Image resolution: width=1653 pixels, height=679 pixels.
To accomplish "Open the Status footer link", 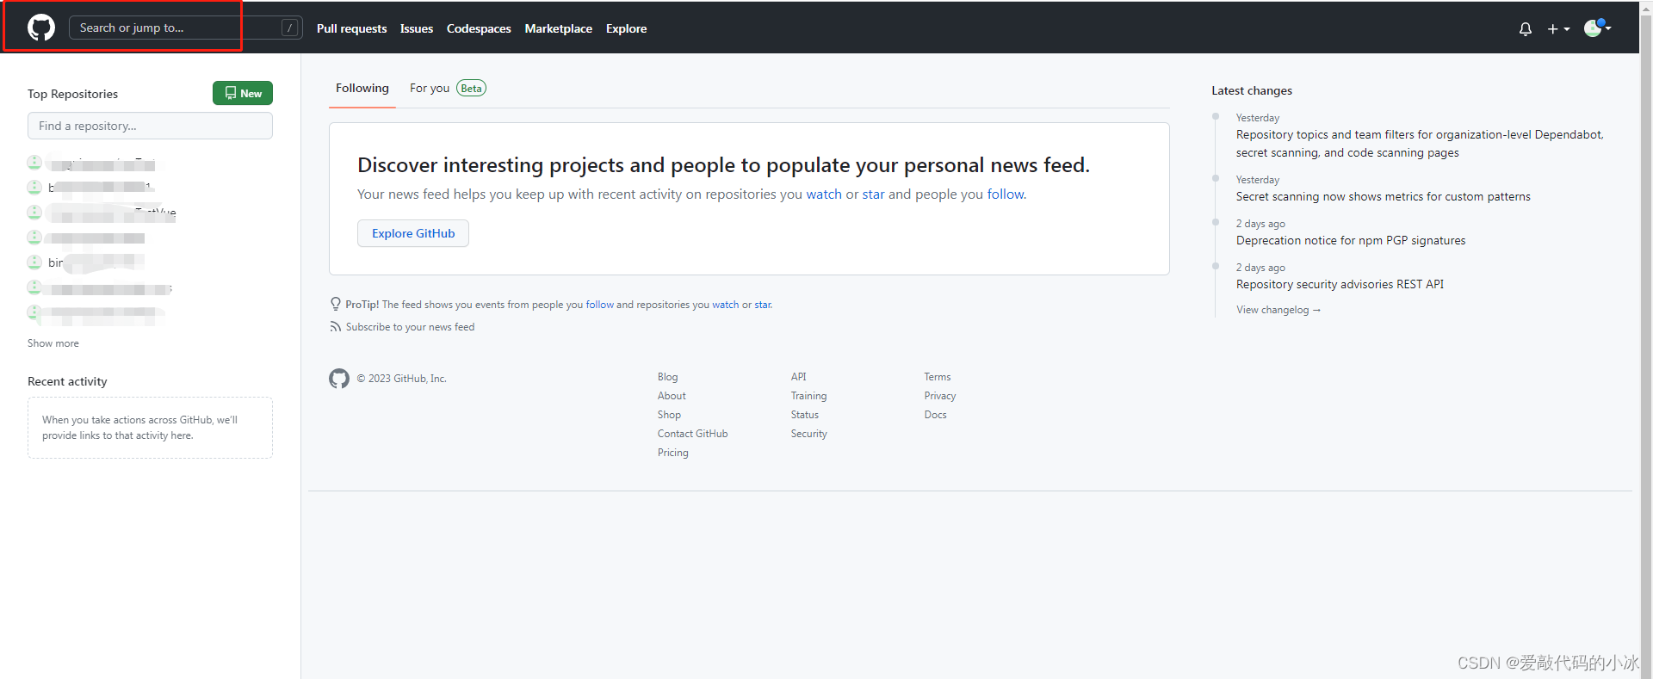I will 805,415.
